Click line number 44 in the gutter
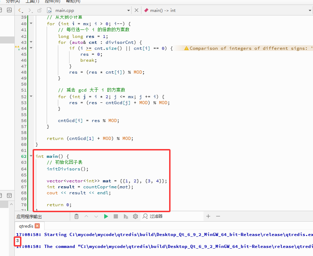The image size is (313, 256). [x=24, y=48]
